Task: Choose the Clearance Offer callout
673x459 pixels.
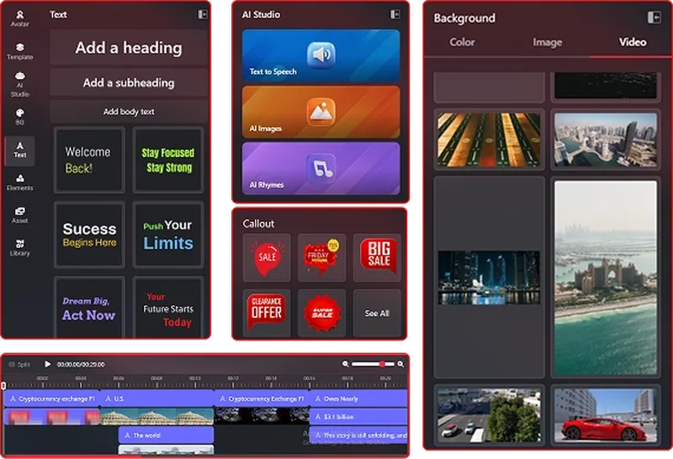Action: coord(267,312)
